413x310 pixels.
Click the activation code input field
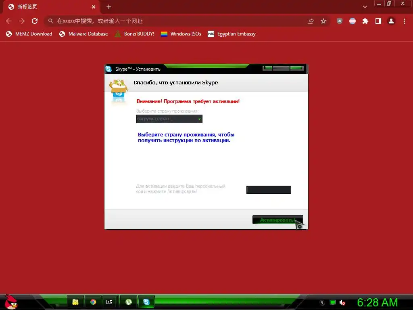click(x=269, y=190)
